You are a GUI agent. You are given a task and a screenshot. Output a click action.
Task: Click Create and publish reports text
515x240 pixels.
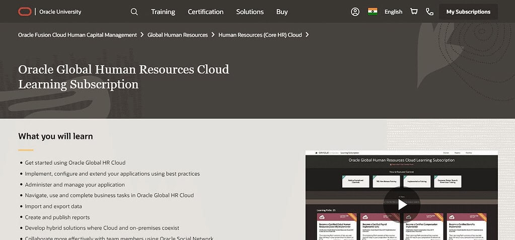pos(57,217)
